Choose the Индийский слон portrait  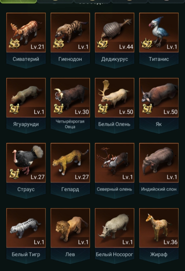point(159,163)
